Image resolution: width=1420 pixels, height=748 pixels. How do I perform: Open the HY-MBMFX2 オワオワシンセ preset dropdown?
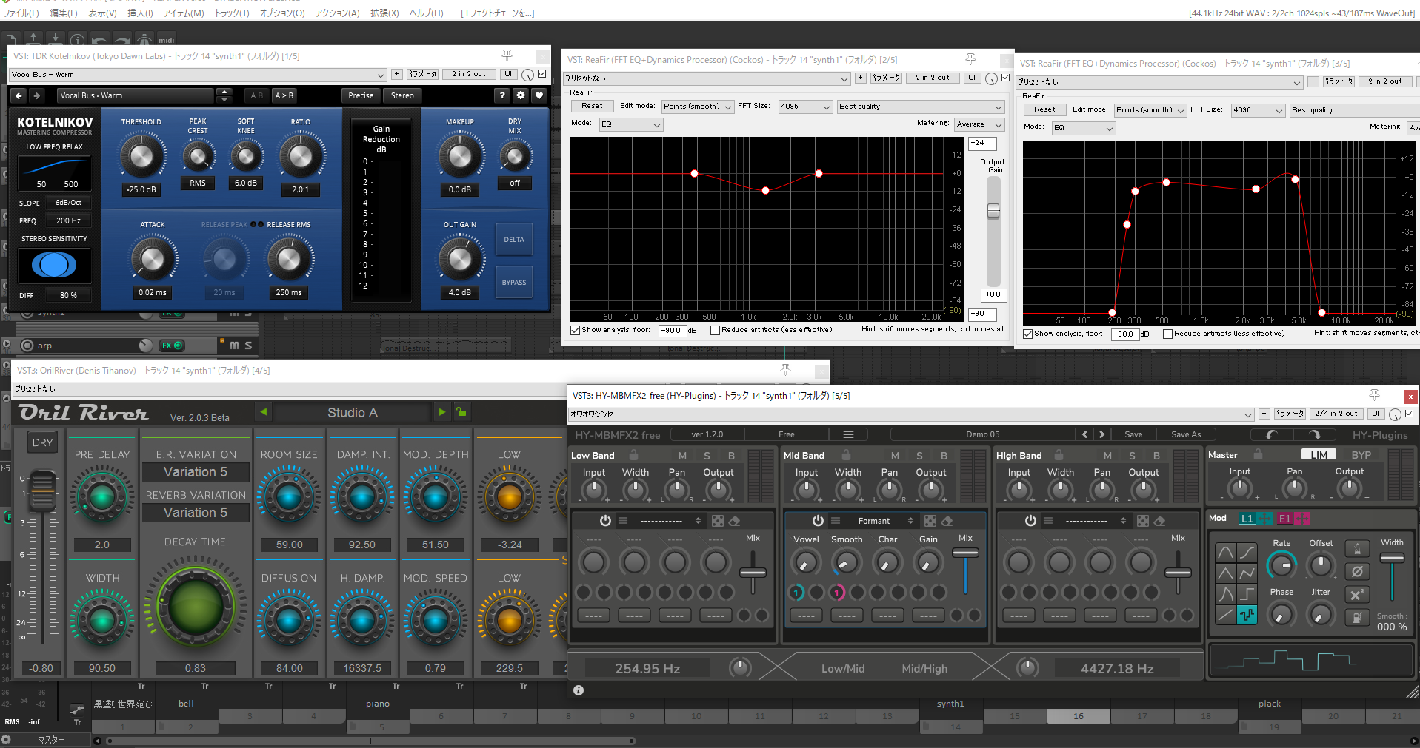coord(911,414)
